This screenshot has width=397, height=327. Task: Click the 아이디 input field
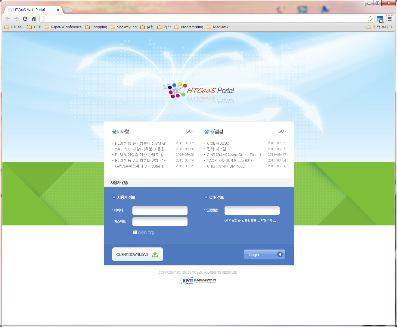pos(160,210)
